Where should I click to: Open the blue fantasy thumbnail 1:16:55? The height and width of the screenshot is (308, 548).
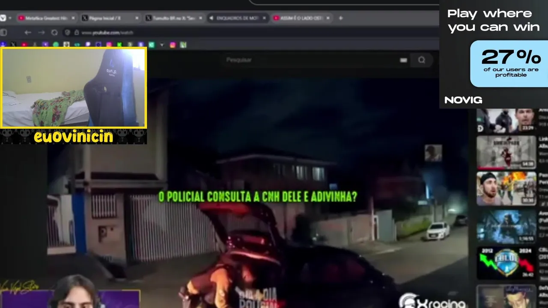[506, 227]
